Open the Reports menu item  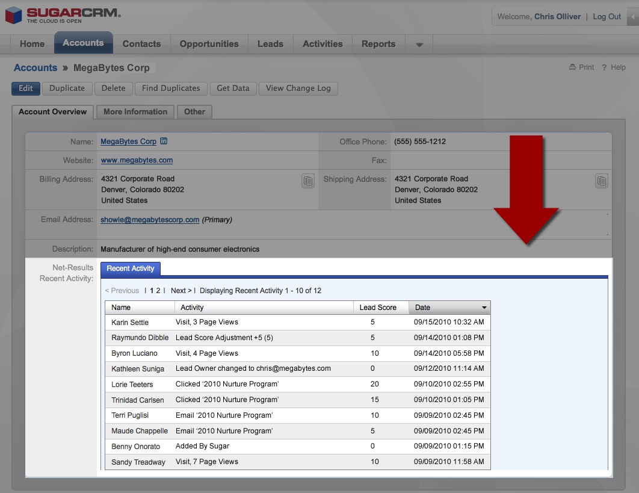378,44
